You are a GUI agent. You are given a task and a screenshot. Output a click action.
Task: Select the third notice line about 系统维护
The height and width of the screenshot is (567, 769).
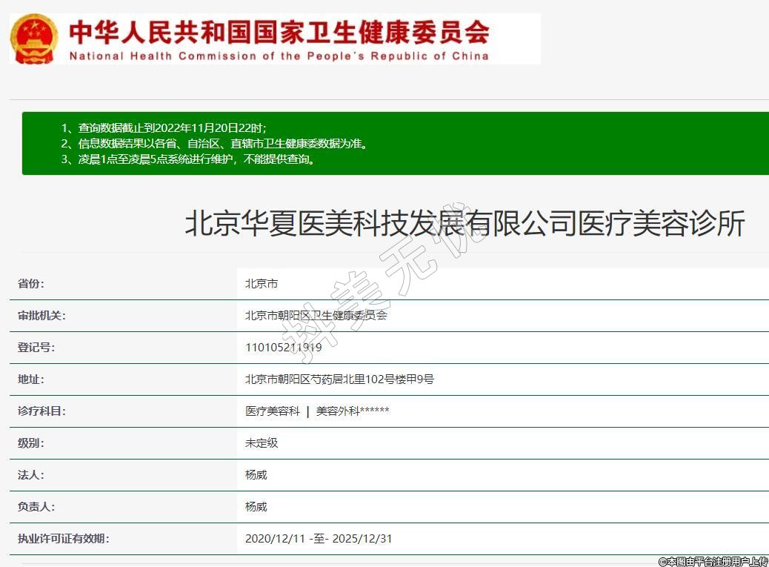click(x=188, y=159)
